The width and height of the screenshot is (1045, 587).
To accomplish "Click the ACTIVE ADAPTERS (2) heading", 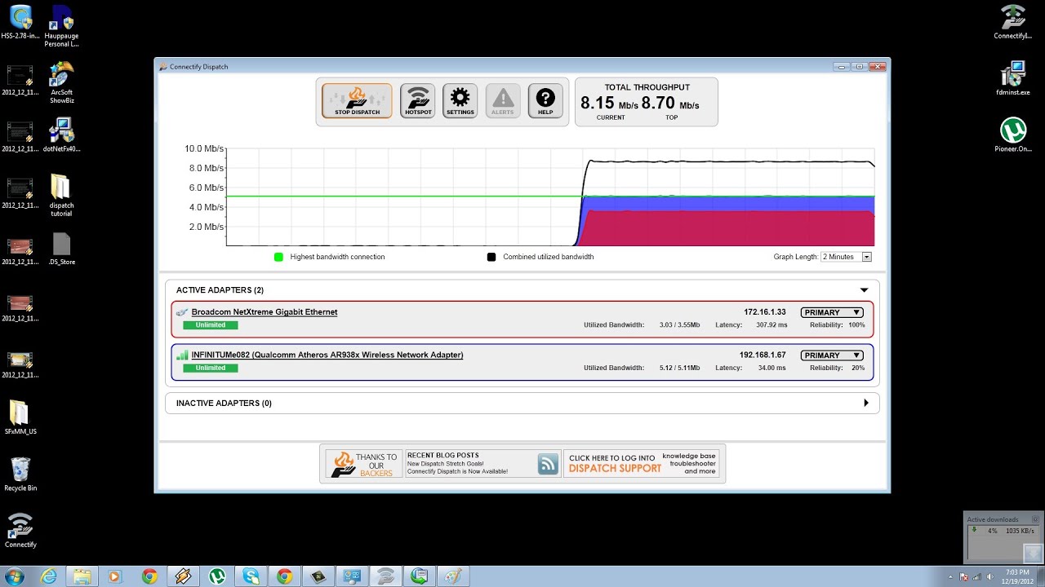I will [x=220, y=290].
